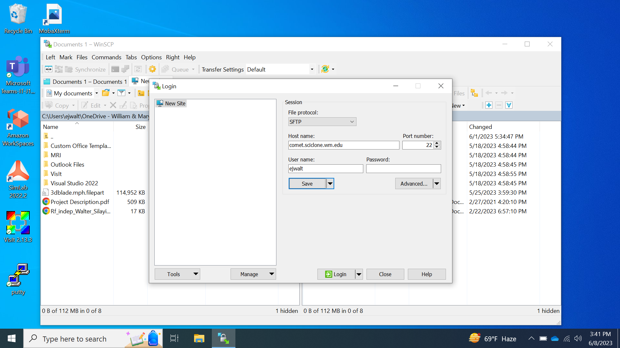This screenshot has height=348, width=620.
Task: Open the Amazon WorkSpaces desktop icon
Action: click(x=18, y=127)
